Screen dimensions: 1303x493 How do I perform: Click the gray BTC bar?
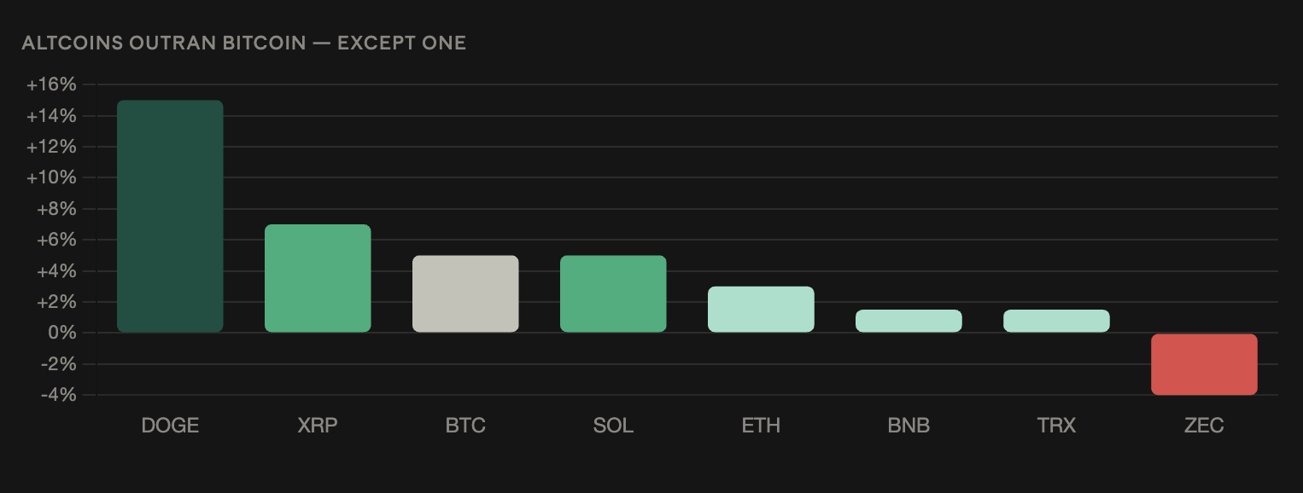pyautogui.click(x=465, y=293)
